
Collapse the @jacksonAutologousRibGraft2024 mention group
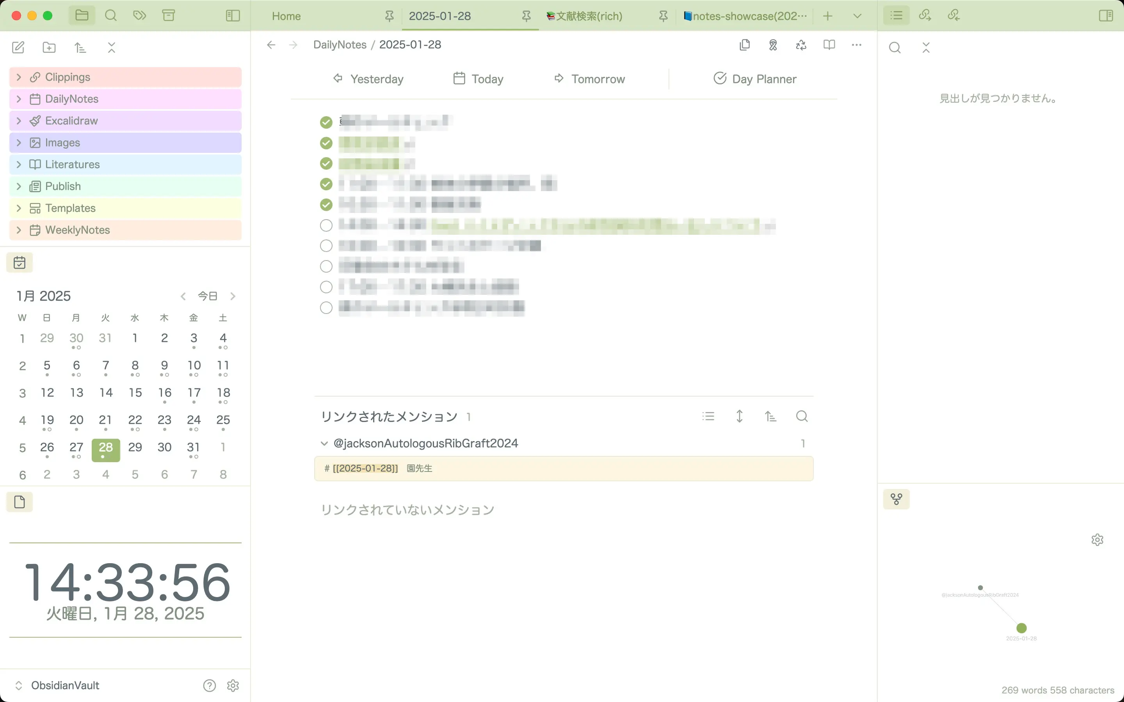click(324, 443)
